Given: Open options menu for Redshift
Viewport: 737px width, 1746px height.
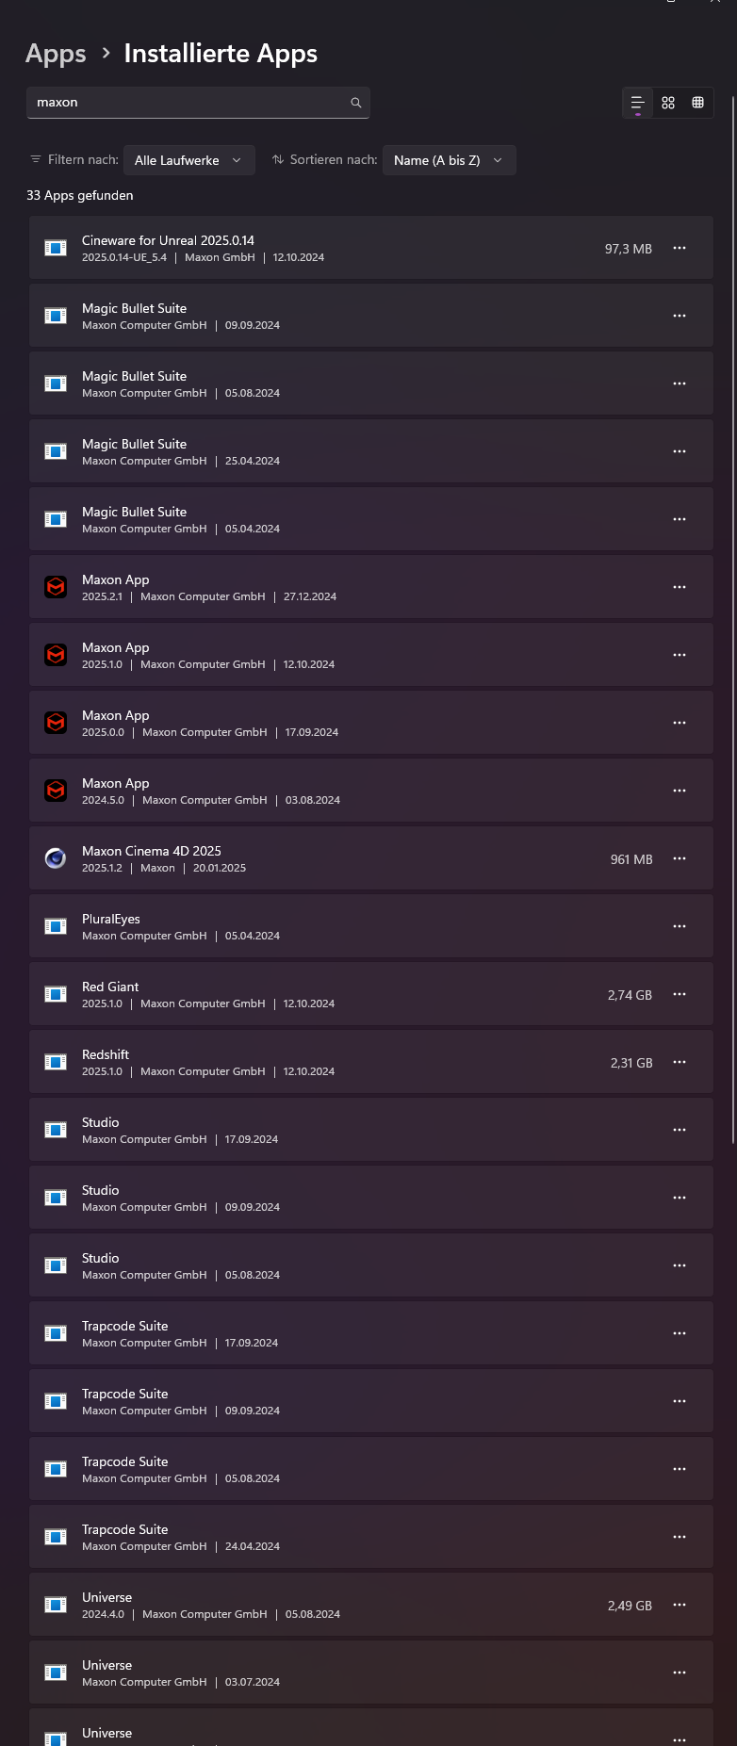Looking at the screenshot, I should [680, 1062].
